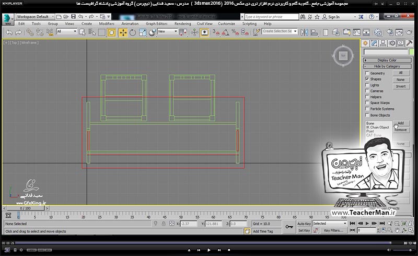Open the Material Editor sphere icon
Viewport: 418px width, 256px height.
[x=378, y=32]
